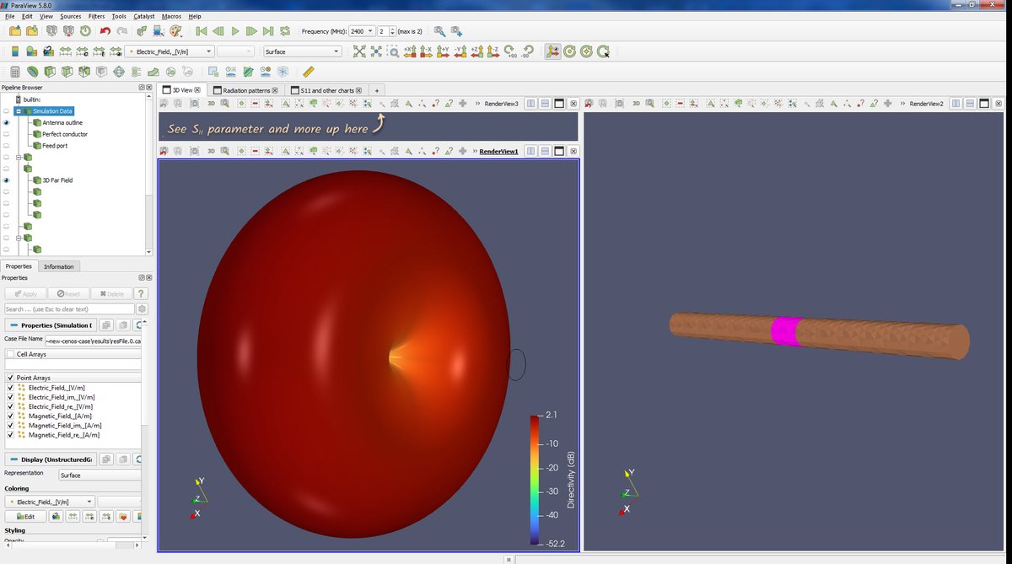Uncheck Magnetic_Field_re_[A/m] array checkbox
This screenshot has height=564, width=1012.
[x=10, y=435]
